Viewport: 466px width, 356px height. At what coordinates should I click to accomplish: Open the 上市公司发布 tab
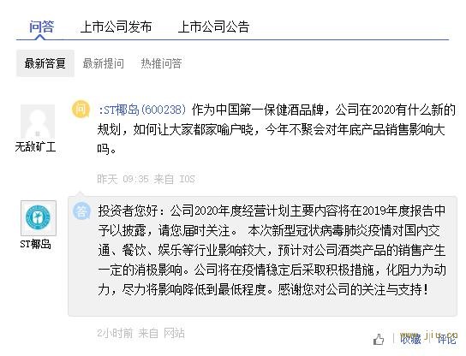pyautogui.click(x=116, y=27)
